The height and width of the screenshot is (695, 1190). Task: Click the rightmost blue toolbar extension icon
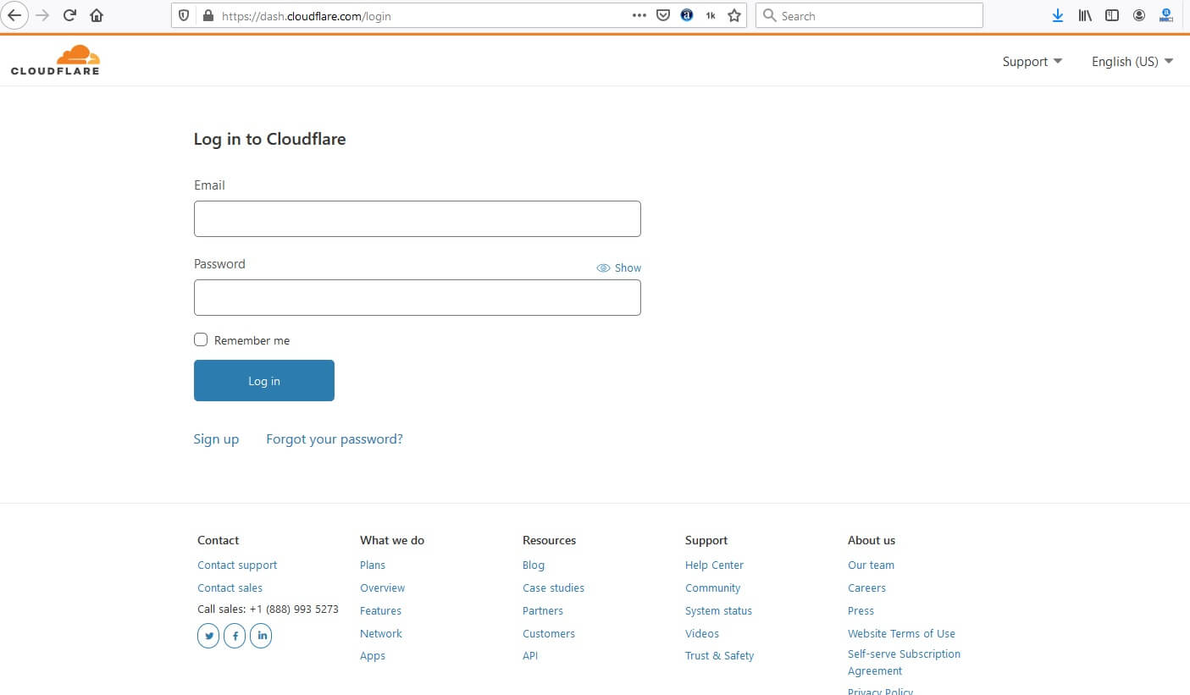(x=1166, y=14)
